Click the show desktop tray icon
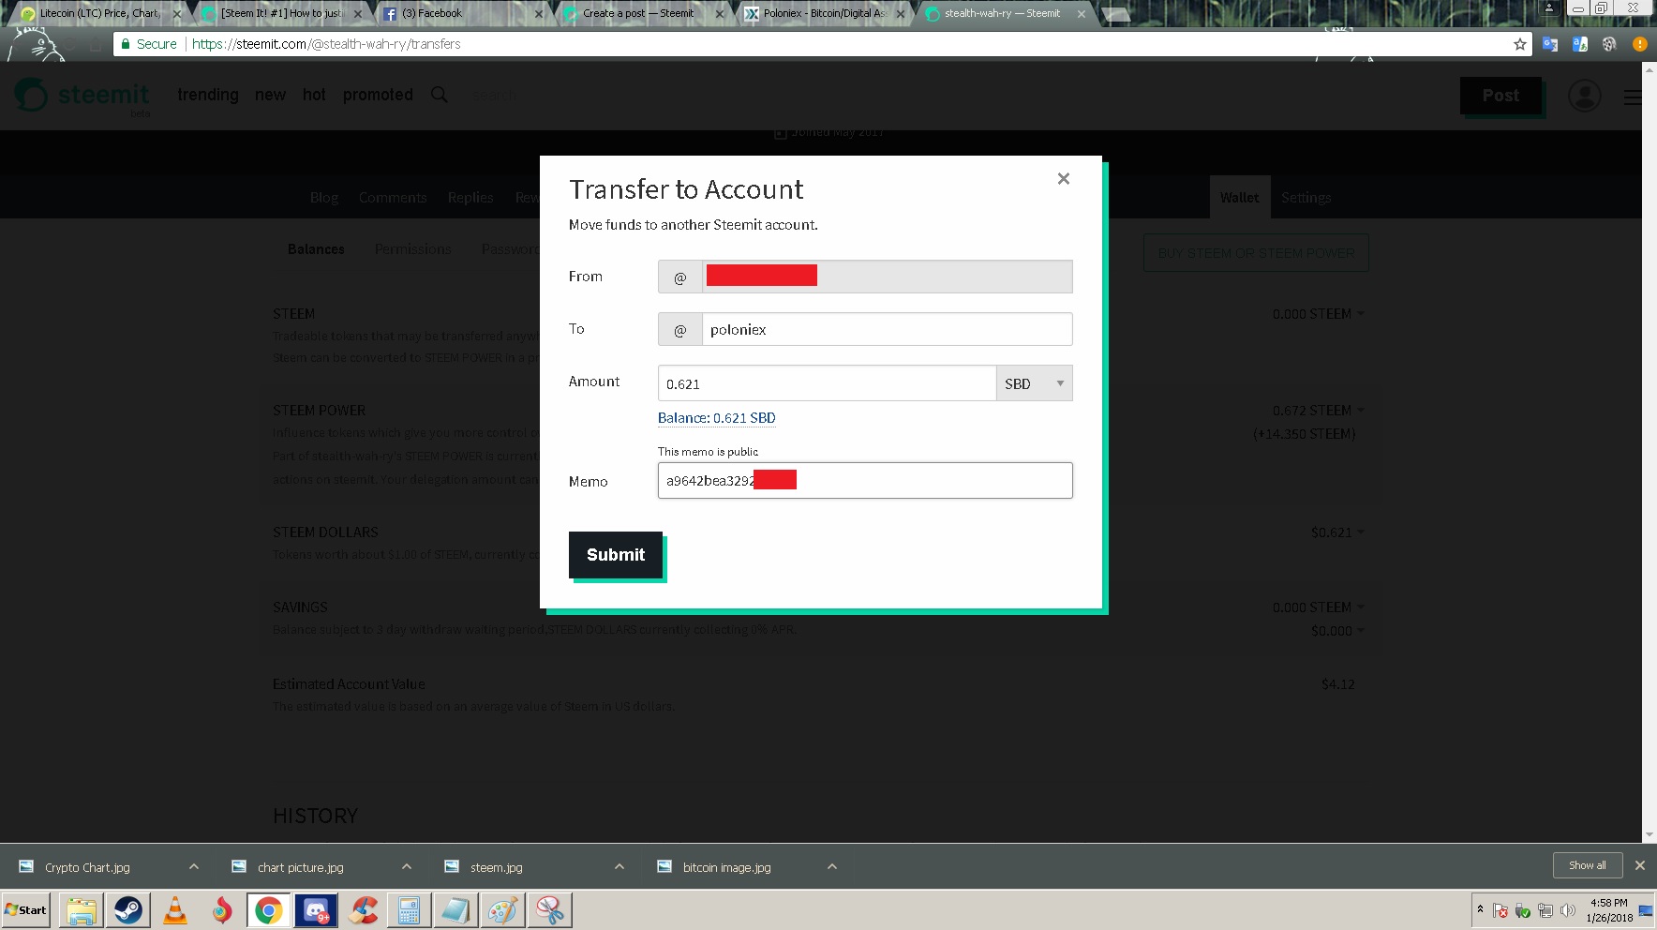 [1647, 910]
